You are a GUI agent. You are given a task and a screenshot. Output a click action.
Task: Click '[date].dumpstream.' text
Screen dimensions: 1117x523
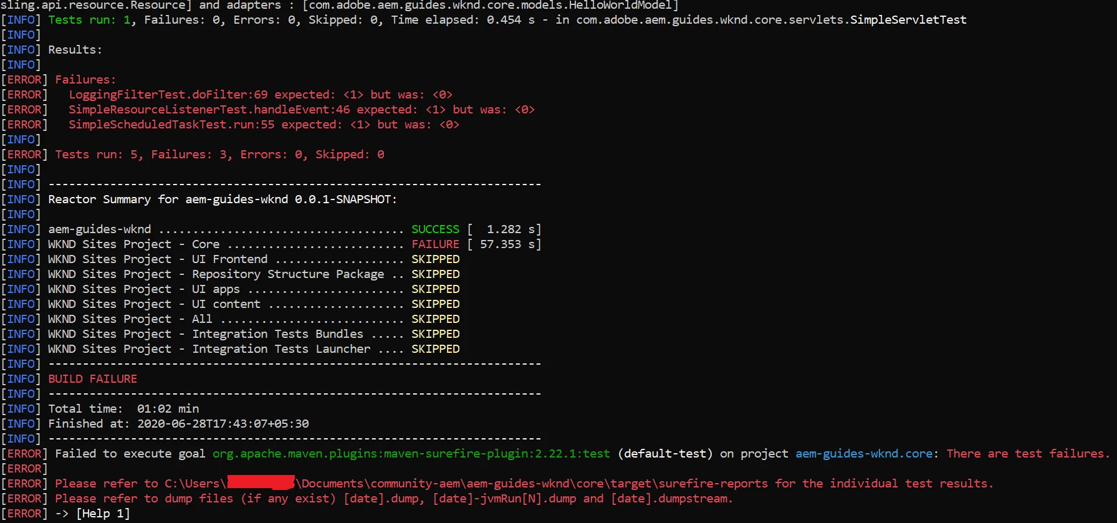[x=672, y=499]
